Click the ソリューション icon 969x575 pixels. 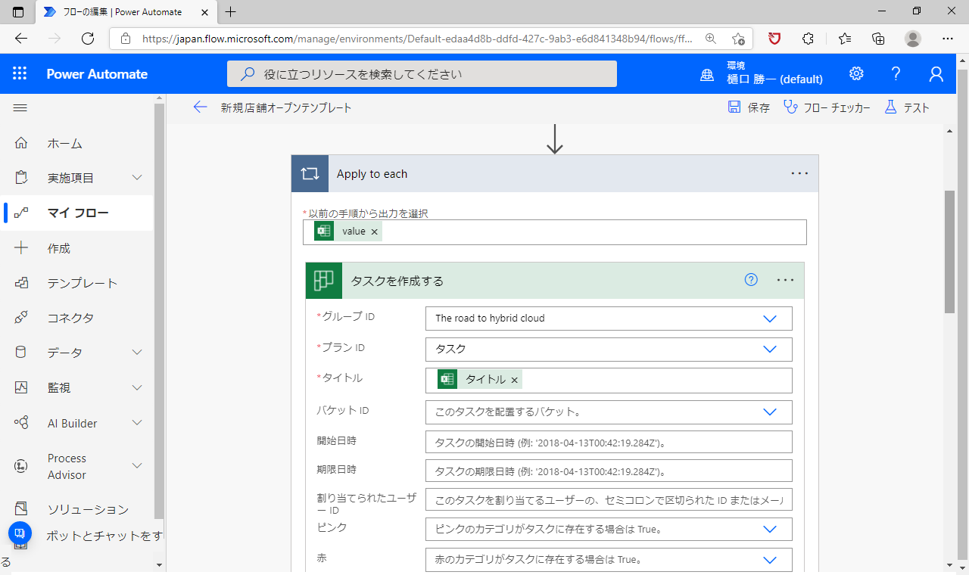tap(21, 509)
